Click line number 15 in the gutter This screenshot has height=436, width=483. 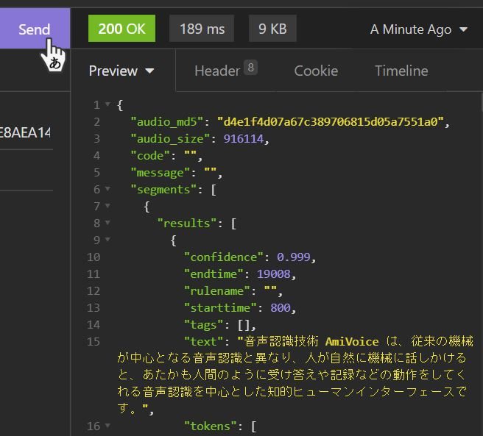94,342
